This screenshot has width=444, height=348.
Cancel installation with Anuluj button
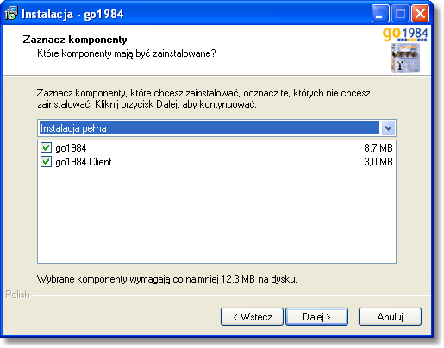tap(390, 317)
